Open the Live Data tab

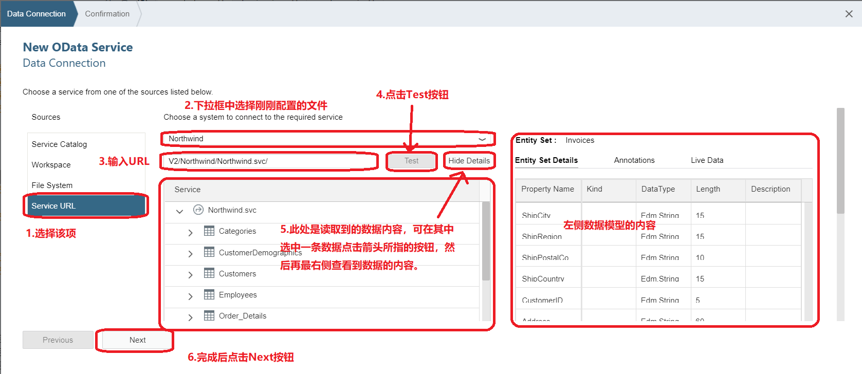707,160
